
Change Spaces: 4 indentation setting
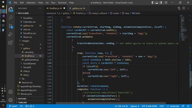pos(135,106)
